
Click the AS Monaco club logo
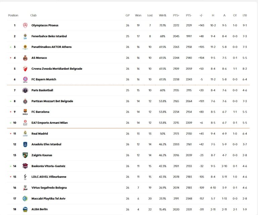25,58
